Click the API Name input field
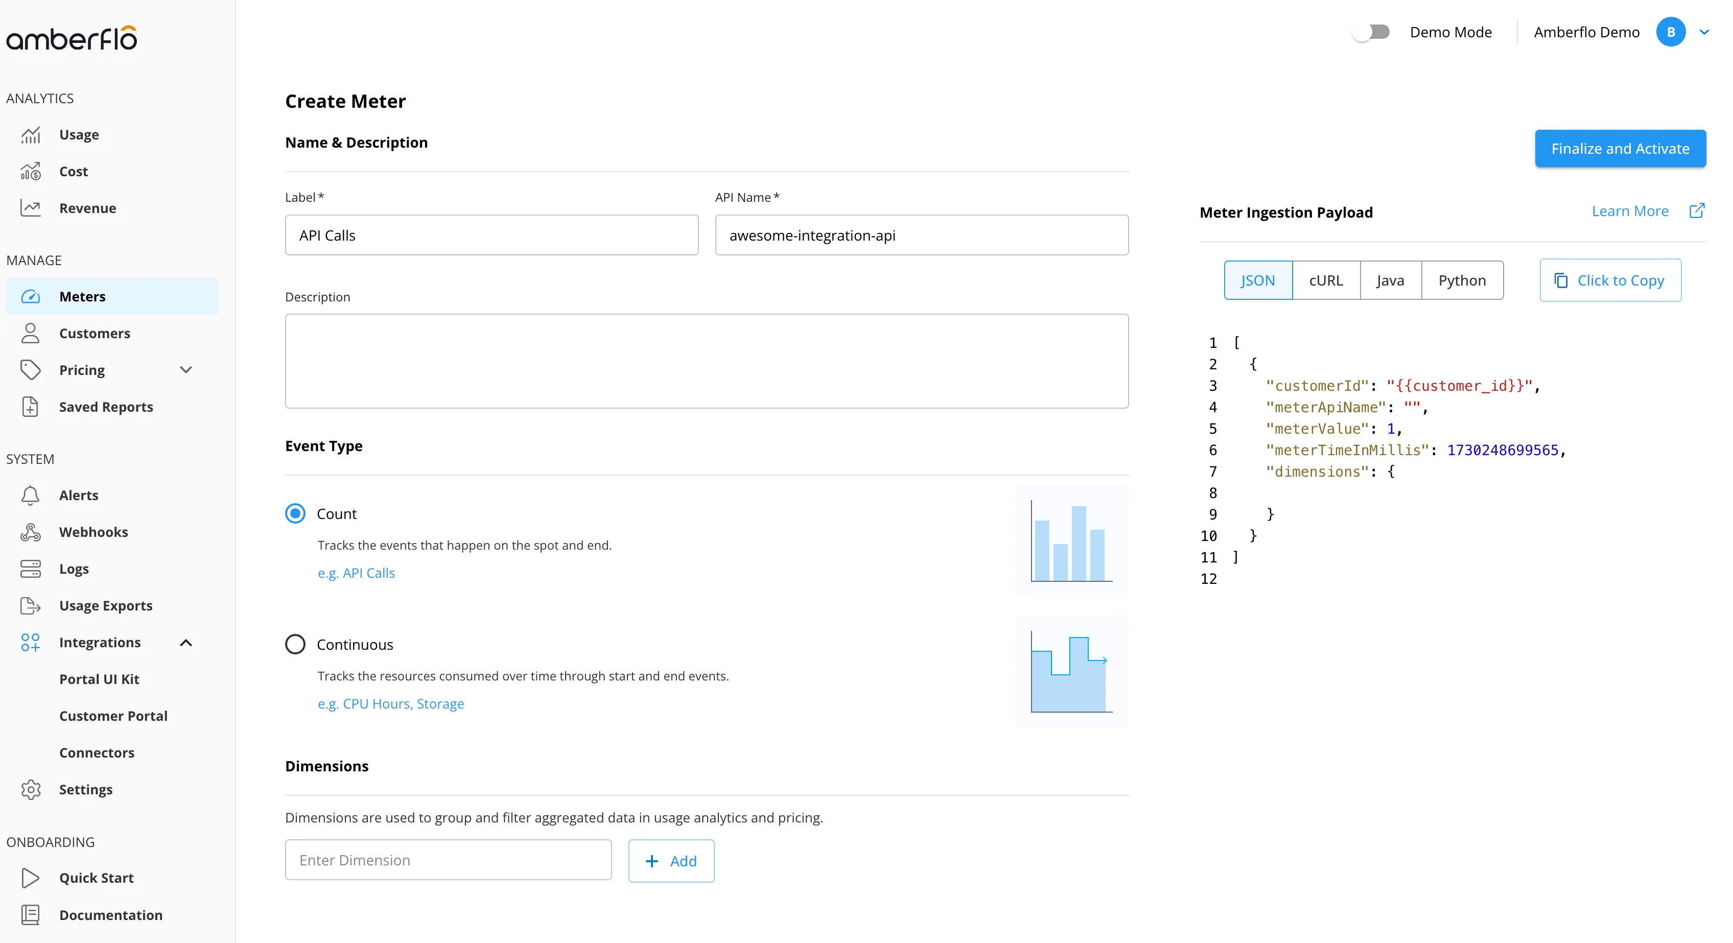1733x943 pixels. (922, 235)
